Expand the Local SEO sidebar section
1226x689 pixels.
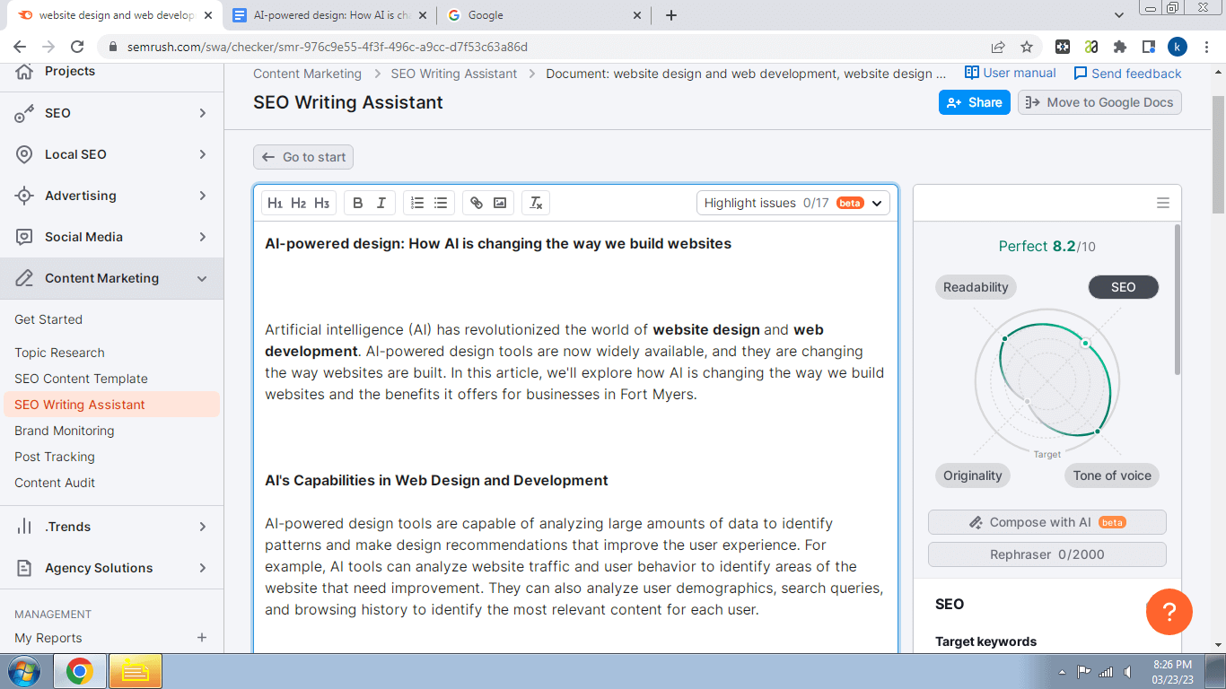tap(111, 154)
